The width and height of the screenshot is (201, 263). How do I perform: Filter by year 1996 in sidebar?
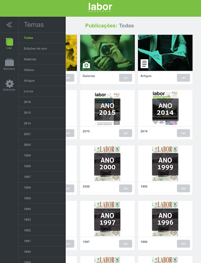point(42,188)
